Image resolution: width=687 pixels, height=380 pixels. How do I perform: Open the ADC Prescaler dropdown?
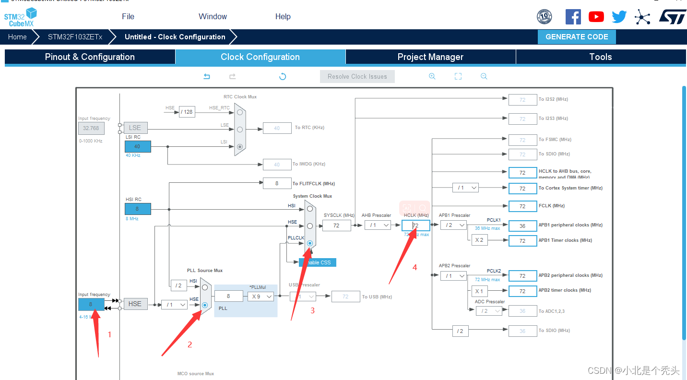pos(489,311)
